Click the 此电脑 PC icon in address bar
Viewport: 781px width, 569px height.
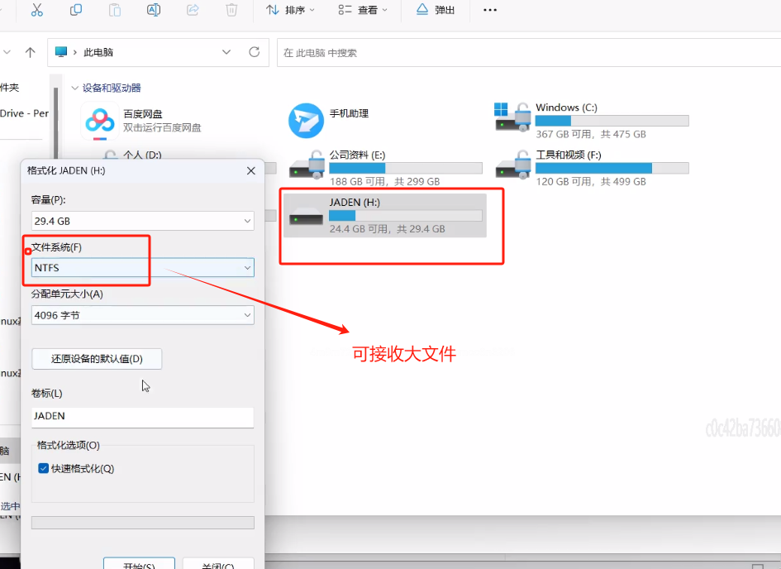[61, 52]
